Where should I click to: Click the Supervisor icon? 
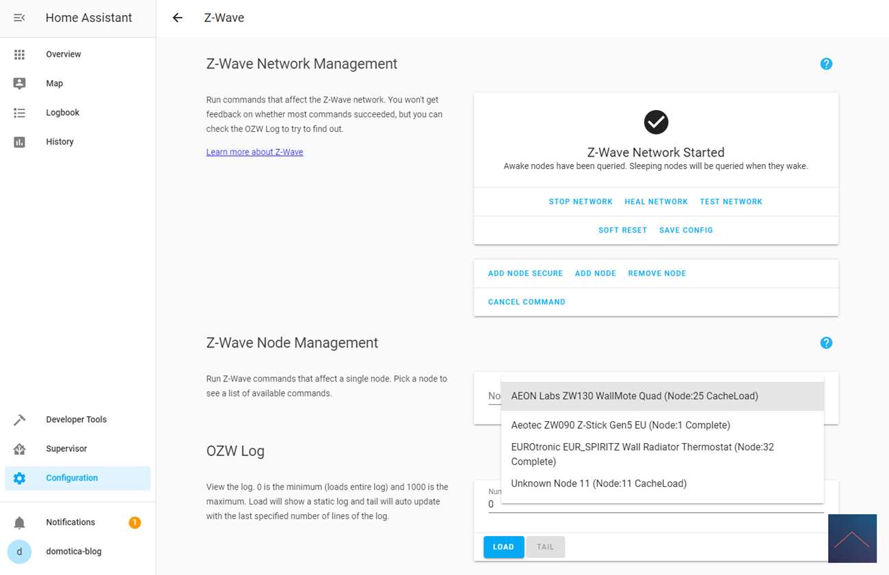(19, 449)
